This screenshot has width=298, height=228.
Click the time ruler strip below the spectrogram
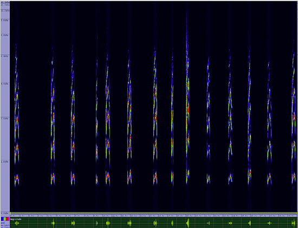click(x=154, y=216)
